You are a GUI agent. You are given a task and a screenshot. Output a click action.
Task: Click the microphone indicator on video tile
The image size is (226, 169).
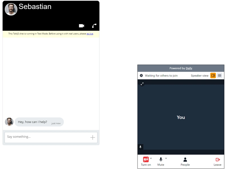pyautogui.click(x=140, y=147)
